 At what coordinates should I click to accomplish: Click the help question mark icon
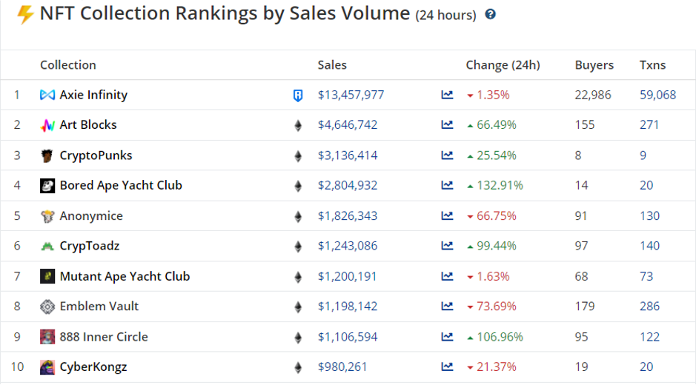coord(490,15)
